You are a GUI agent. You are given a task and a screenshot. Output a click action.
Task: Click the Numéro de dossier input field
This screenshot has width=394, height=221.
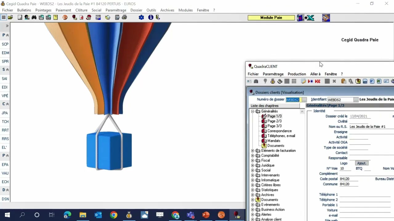click(293, 100)
